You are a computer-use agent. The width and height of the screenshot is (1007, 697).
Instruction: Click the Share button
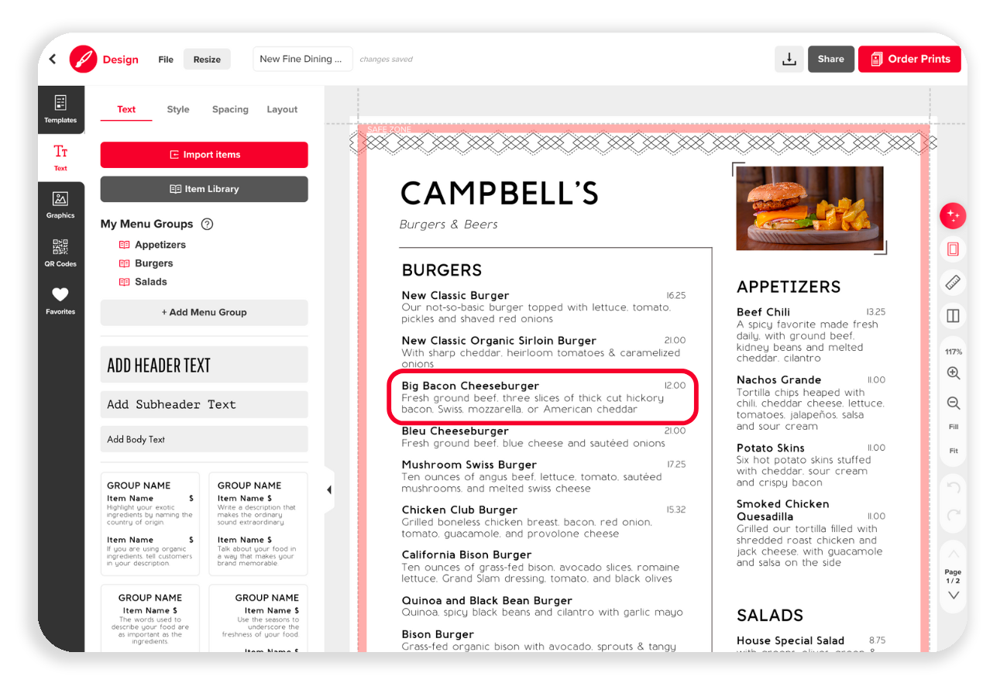tap(830, 59)
